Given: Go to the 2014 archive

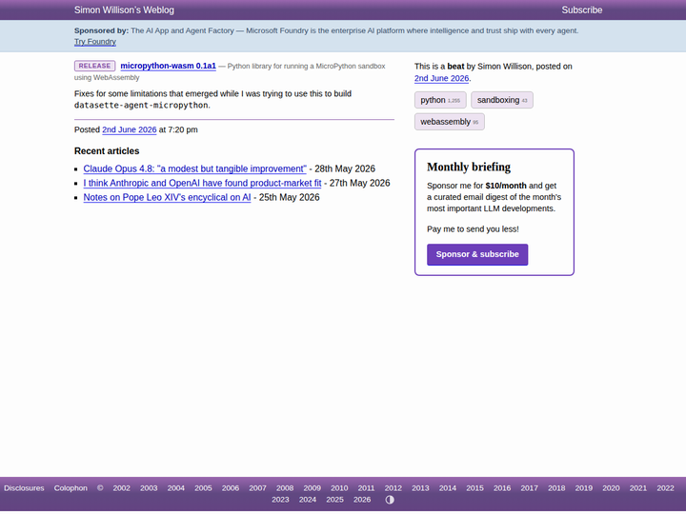Looking at the screenshot, I should (448, 487).
